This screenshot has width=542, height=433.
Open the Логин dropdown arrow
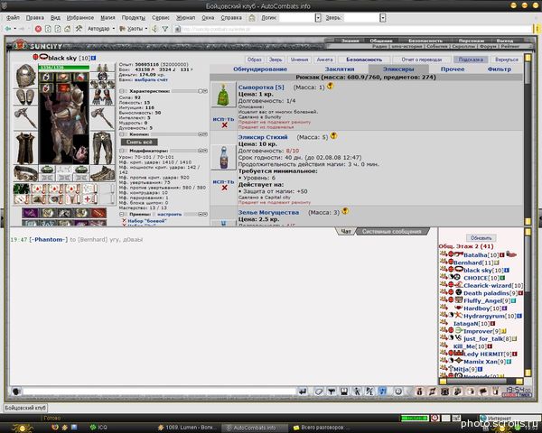point(318,18)
